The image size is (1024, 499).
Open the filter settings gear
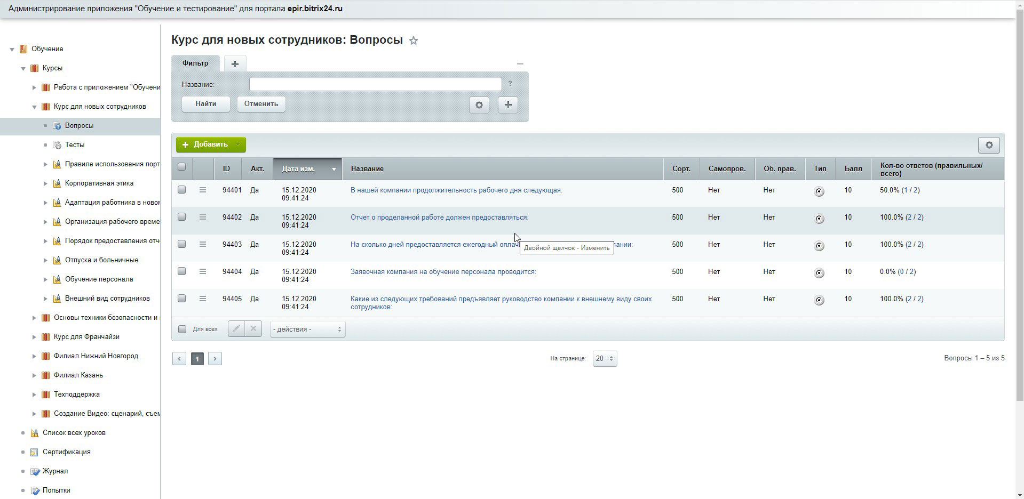[479, 105]
